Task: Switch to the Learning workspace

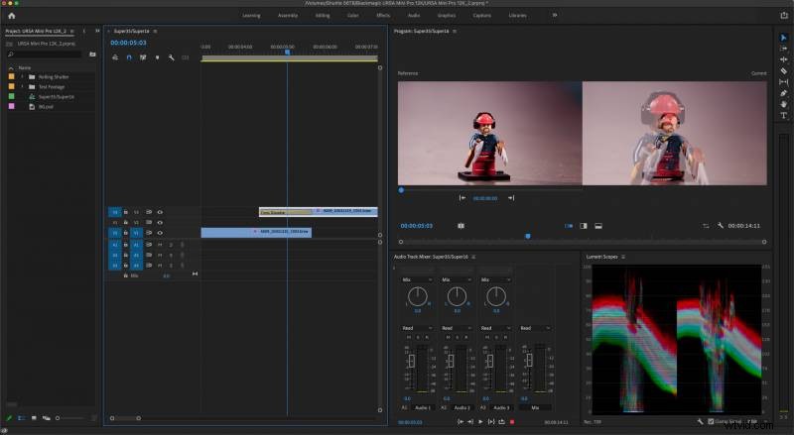Action: (251, 15)
